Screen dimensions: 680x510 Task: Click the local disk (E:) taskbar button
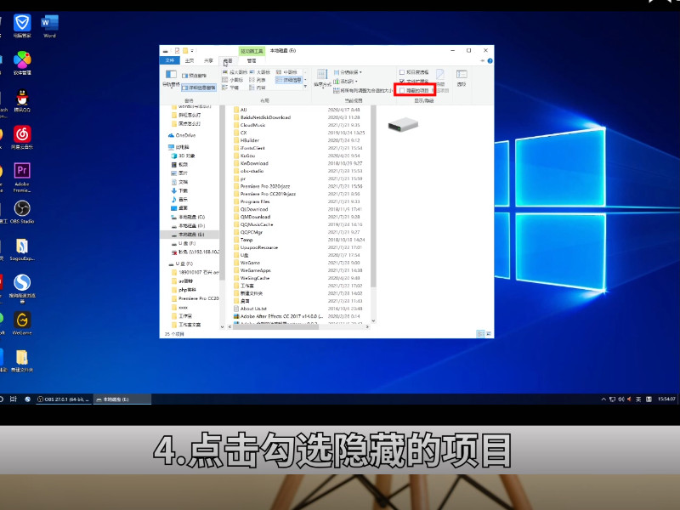click(122, 399)
